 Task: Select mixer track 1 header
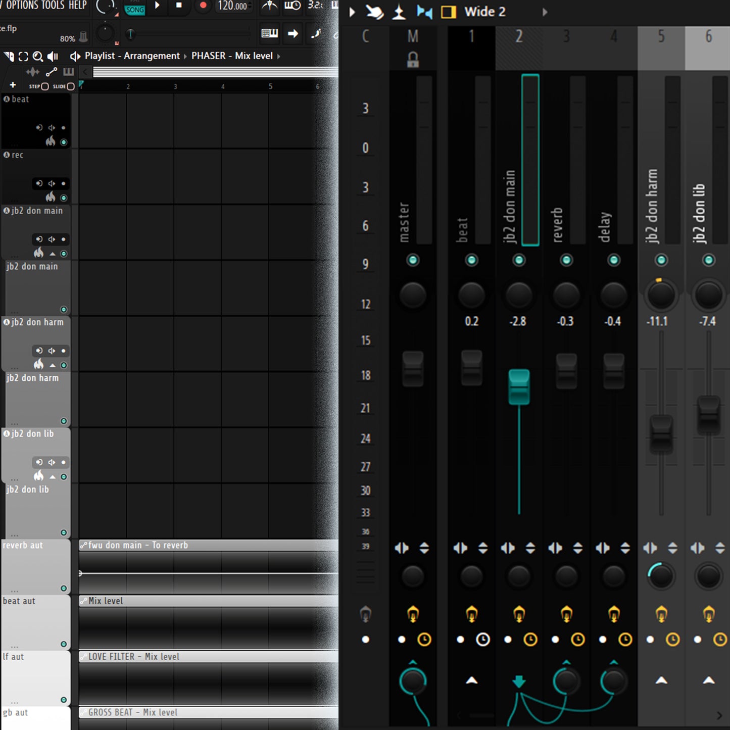tap(471, 48)
